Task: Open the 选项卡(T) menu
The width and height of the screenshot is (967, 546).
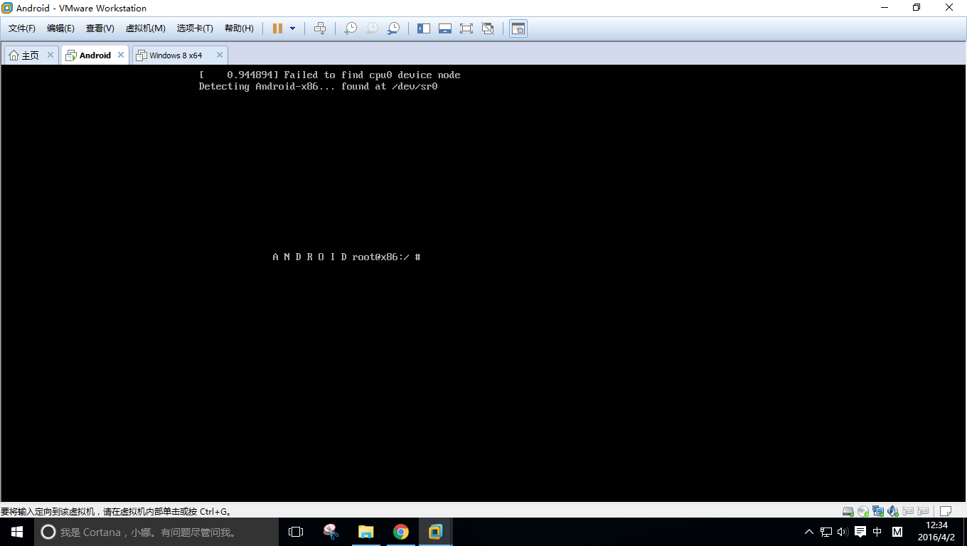Action: point(195,28)
